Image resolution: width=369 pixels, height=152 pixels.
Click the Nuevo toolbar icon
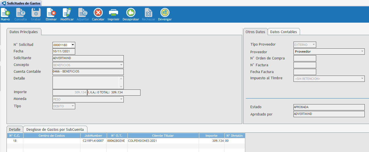[x=5, y=13]
